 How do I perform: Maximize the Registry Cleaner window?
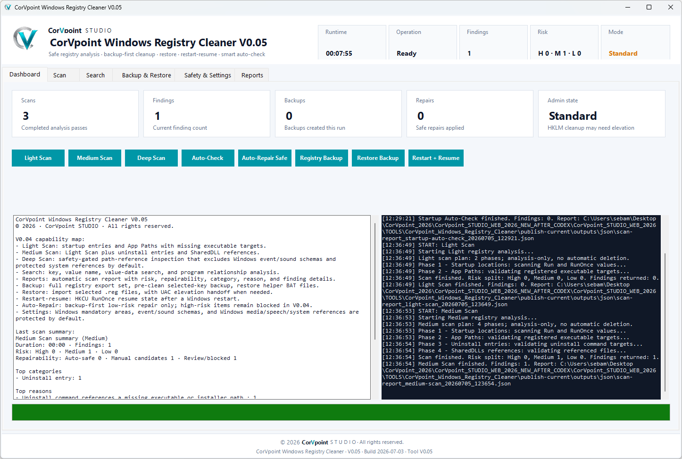coord(649,7)
